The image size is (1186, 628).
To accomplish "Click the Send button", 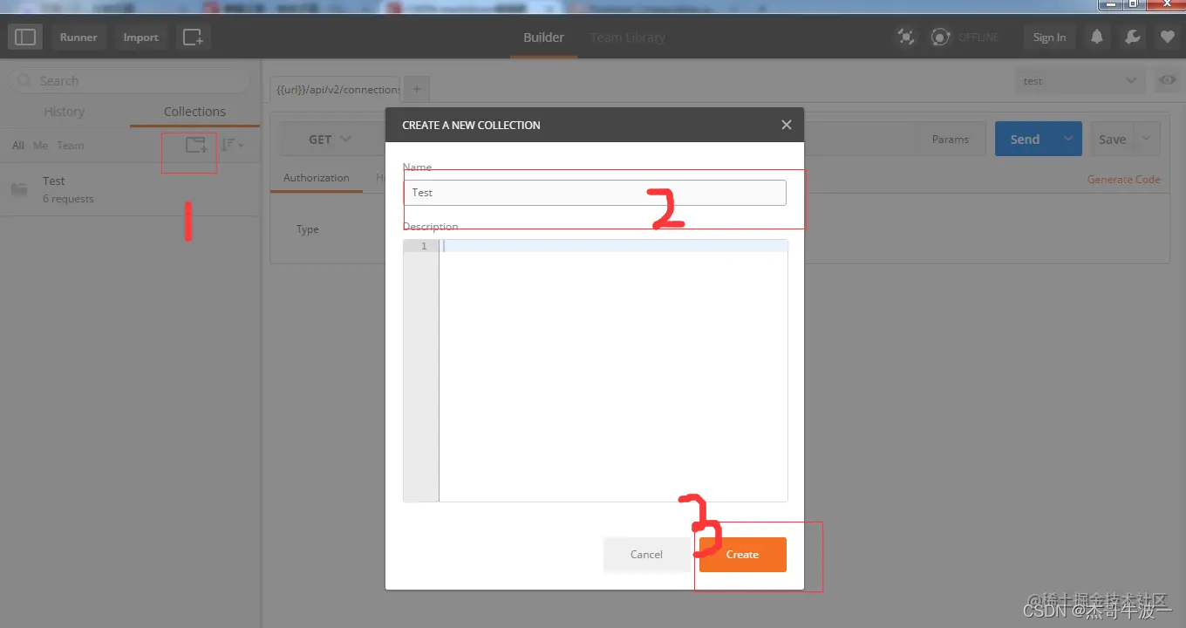I will [x=1025, y=140].
